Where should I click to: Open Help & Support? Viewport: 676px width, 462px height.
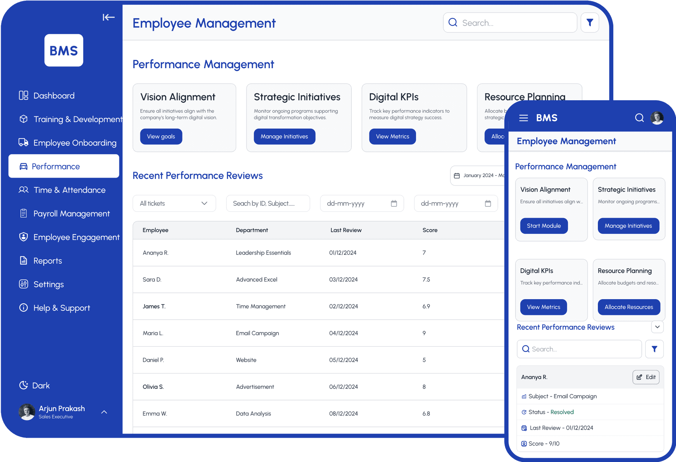(62, 308)
